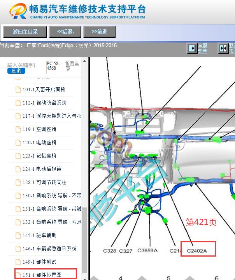Click connector label C327 in diagram
Screen dimensions: 235x280
tap(126, 251)
